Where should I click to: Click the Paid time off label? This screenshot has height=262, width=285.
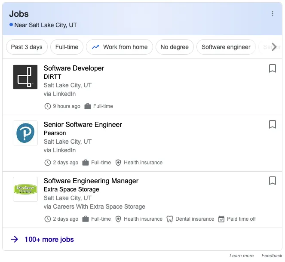[x=241, y=219]
